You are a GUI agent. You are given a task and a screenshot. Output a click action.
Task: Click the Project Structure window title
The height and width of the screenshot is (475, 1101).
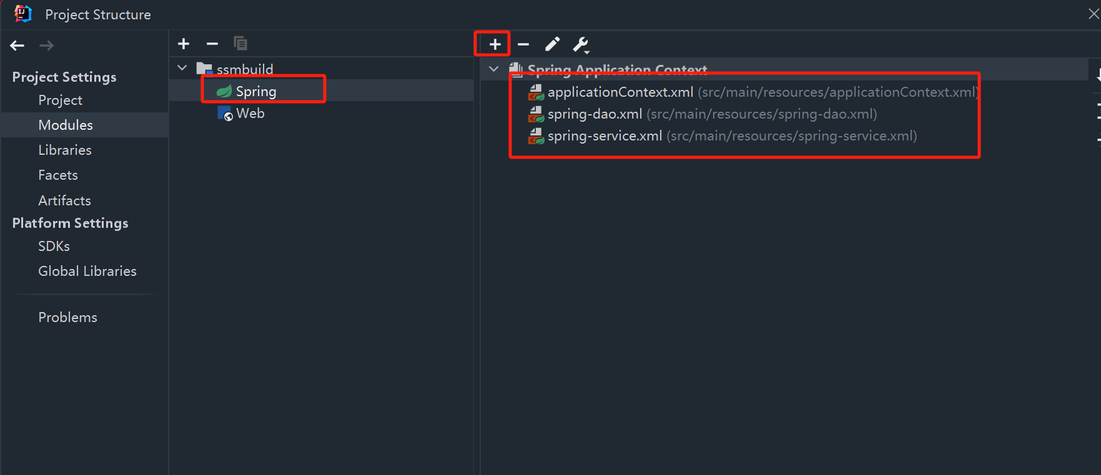98,14
